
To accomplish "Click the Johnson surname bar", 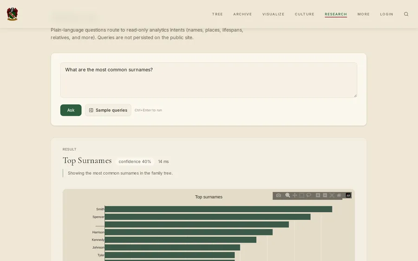I will [172, 248].
